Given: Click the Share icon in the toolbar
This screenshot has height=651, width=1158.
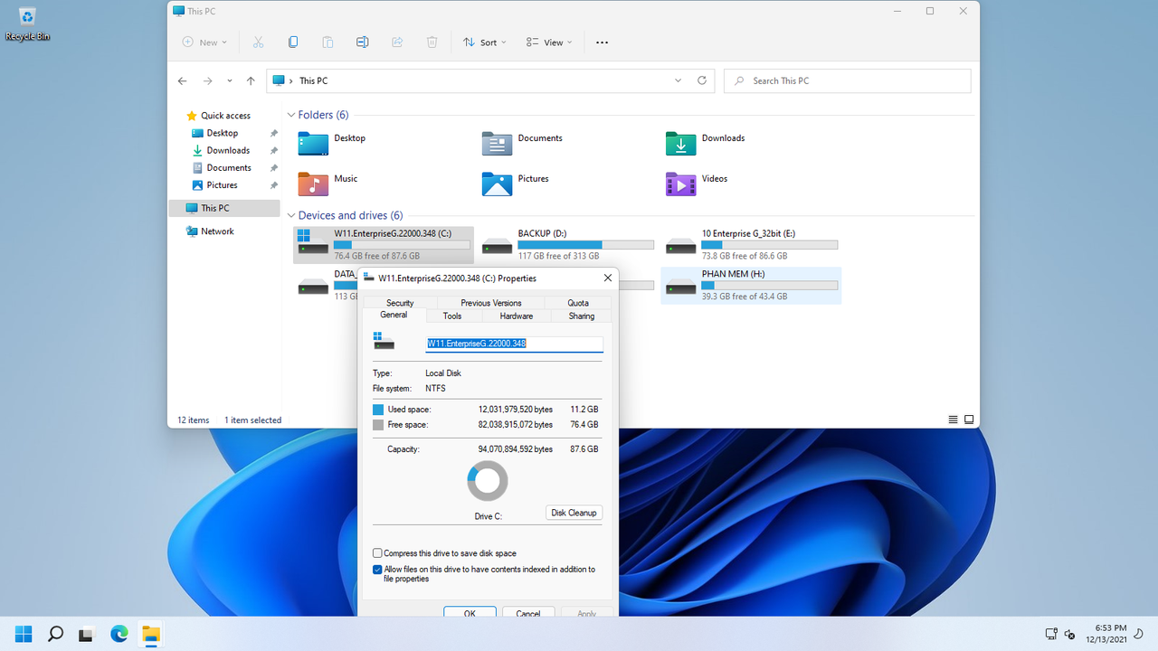Looking at the screenshot, I should click(x=396, y=42).
